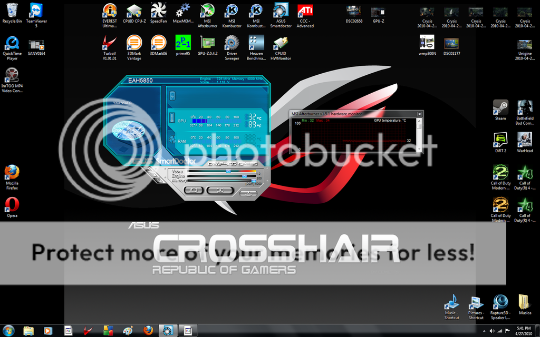Launch Opera browser from desktop
The height and width of the screenshot is (337, 540).
(12, 207)
